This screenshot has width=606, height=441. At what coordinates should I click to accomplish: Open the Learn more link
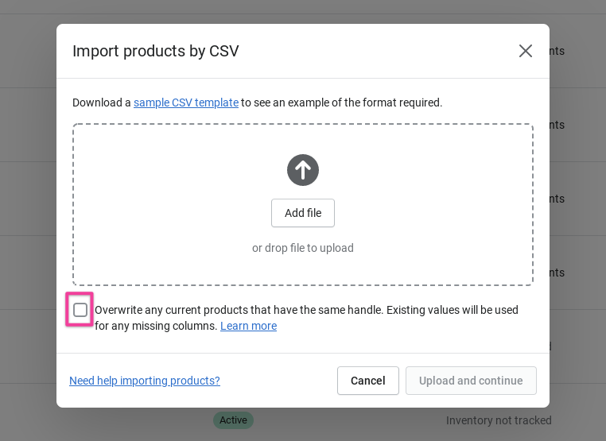point(248,326)
